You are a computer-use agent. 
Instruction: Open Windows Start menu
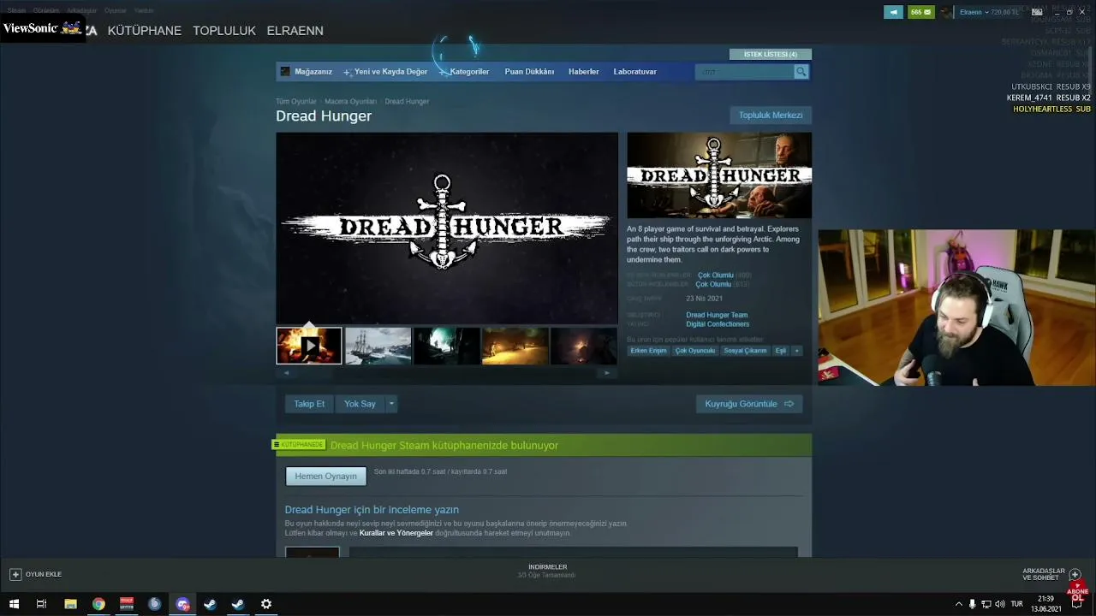pos(14,604)
